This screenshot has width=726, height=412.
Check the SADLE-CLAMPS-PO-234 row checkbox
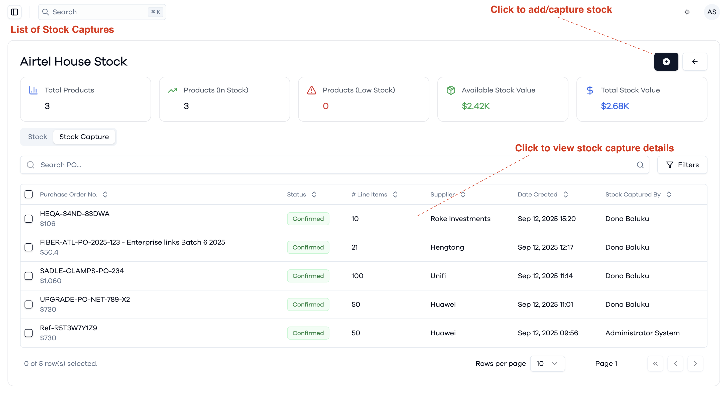coord(29,276)
